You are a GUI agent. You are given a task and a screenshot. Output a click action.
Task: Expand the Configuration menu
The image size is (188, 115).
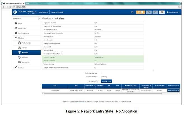tap(23, 33)
